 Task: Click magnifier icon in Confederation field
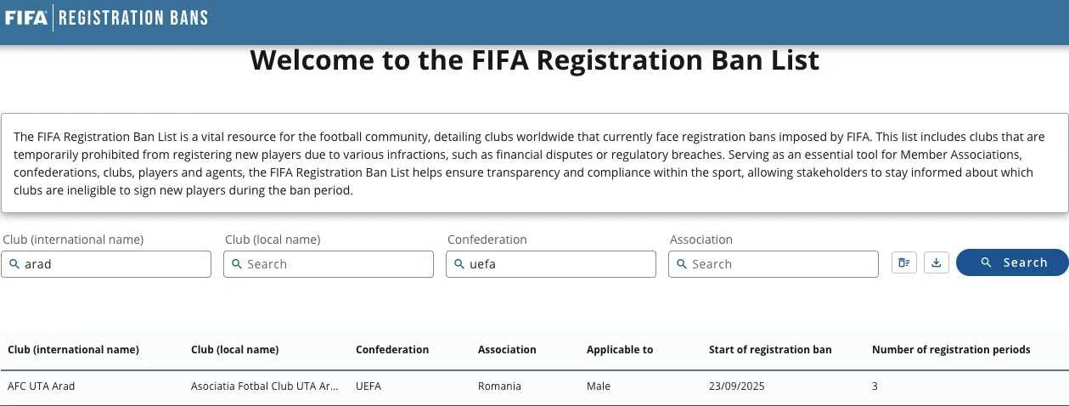pyautogui.click(x=459, y=264)
